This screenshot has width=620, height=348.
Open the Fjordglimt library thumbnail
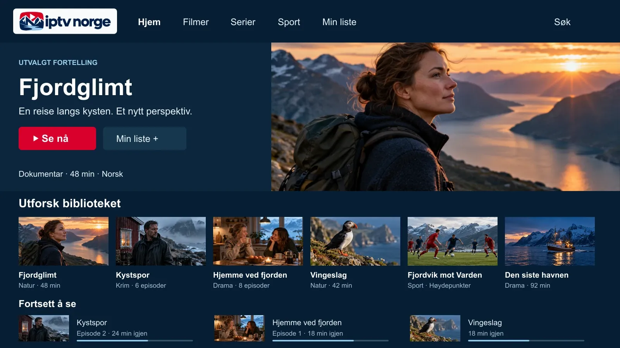pos(64,241)
